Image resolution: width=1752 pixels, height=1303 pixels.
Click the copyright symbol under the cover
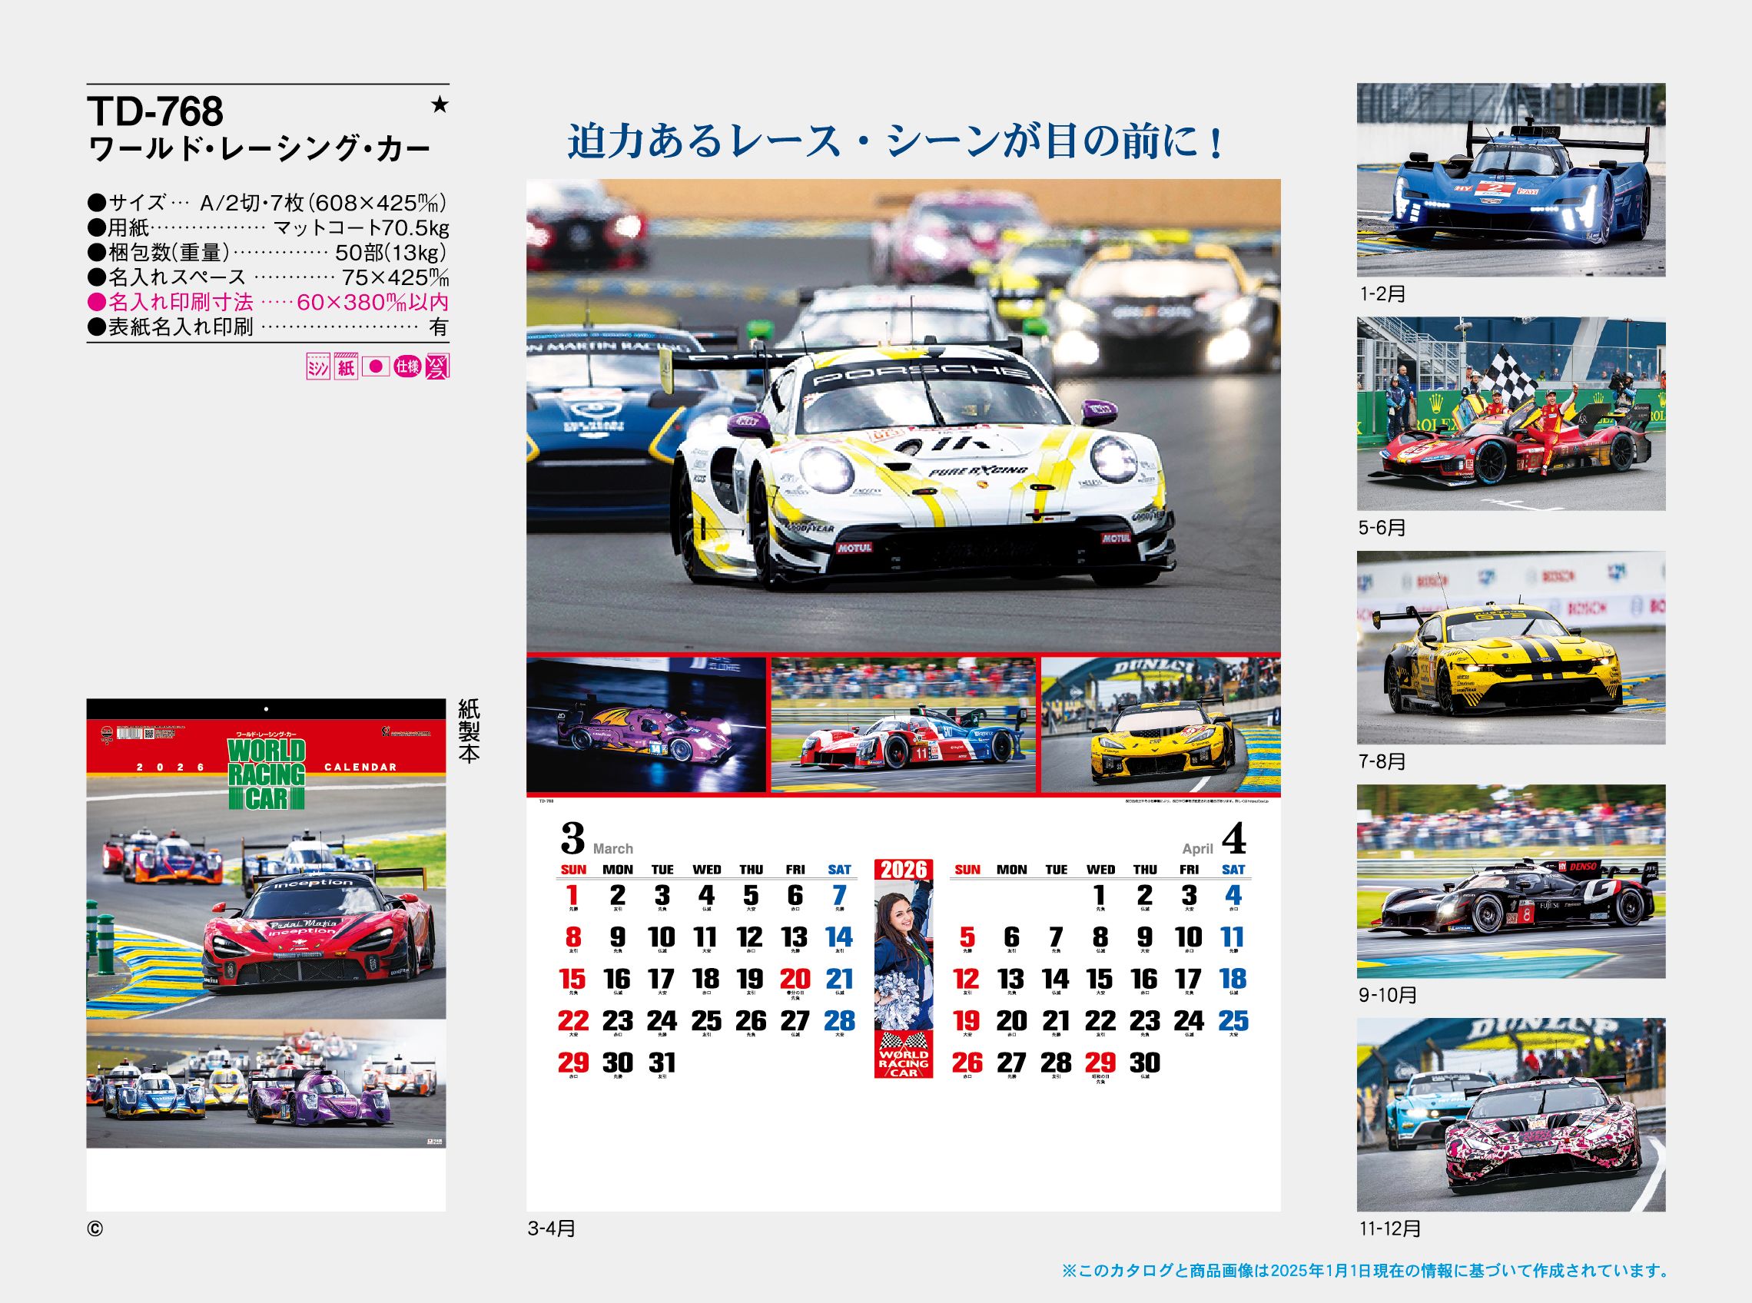point(95,1228)
